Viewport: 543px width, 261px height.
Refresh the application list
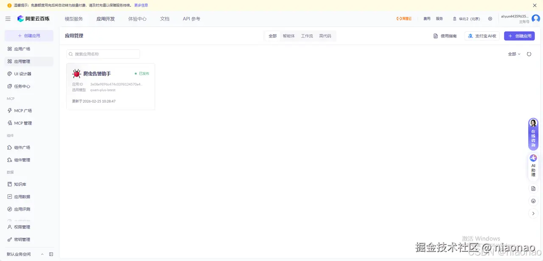pyautogui.click(x=529, y=54)
